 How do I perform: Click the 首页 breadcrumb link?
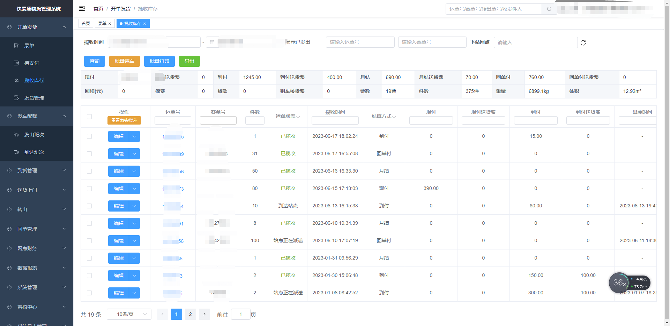coord(98,9)
